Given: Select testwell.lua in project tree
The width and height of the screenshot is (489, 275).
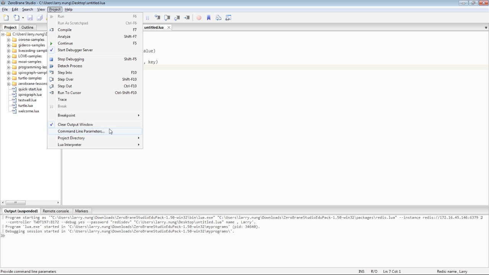Looking at the screenshot, I should pos(27,100).
